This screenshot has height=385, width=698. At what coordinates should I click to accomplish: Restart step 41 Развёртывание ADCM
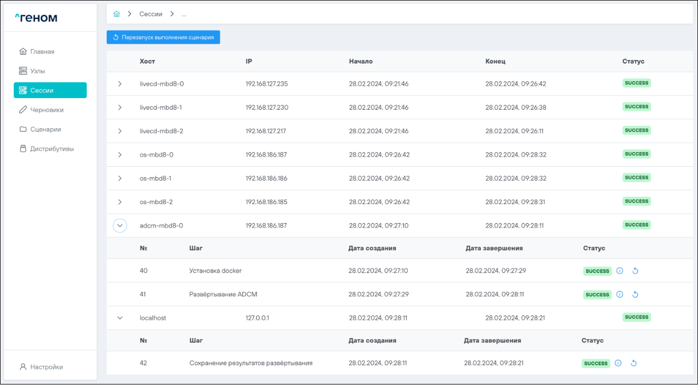pos(635,295)
